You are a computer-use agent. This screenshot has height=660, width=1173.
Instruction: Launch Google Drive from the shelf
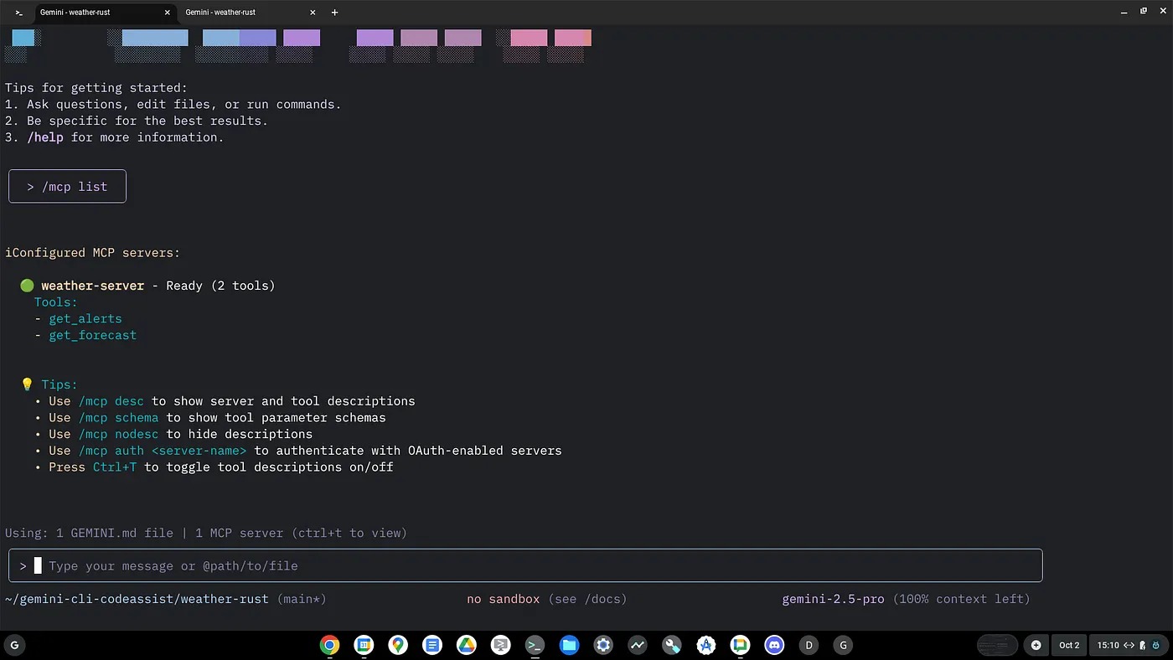point(467,645)
